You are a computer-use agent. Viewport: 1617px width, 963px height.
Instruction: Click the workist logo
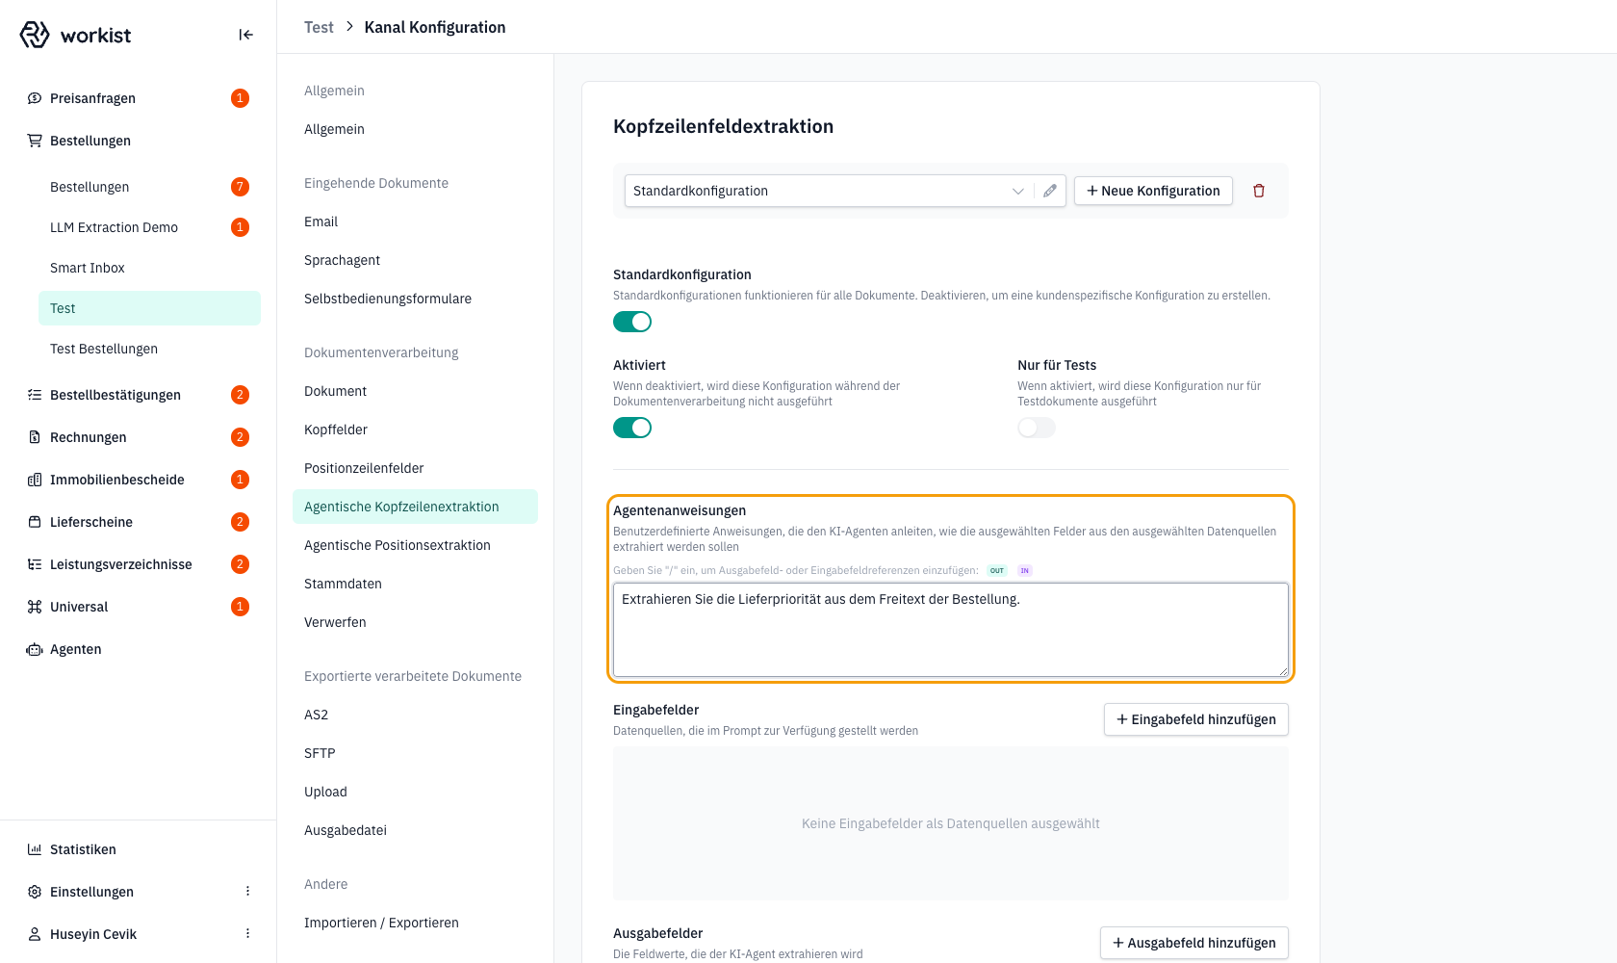75,35
